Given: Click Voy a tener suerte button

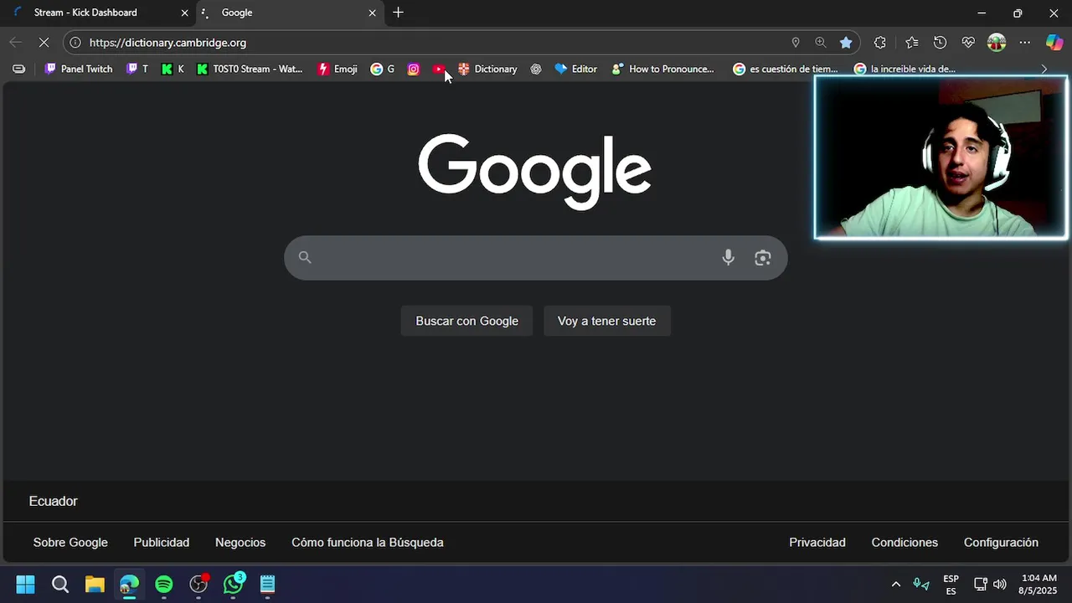Looking at the screenshot, I should (607, 321).
